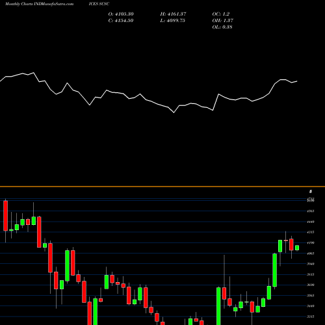Image resolution: width=325 pixels, height=325 pixels.
Task: Select the close value 'C: 4154.50'
Action: pos(121,21)
